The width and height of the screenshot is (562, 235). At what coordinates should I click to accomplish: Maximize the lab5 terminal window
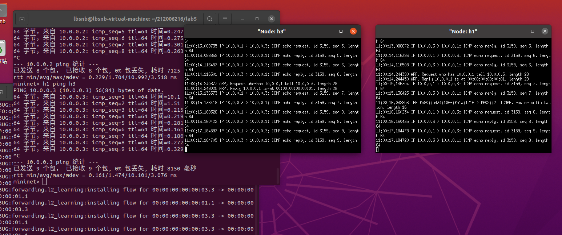click(x=257, y=19)
